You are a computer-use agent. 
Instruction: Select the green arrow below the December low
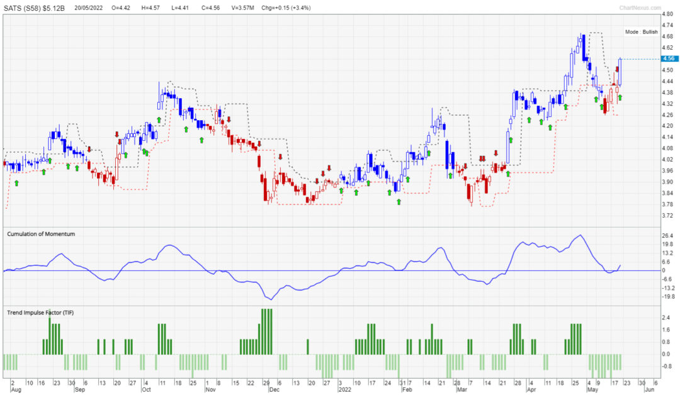point(341,191)
